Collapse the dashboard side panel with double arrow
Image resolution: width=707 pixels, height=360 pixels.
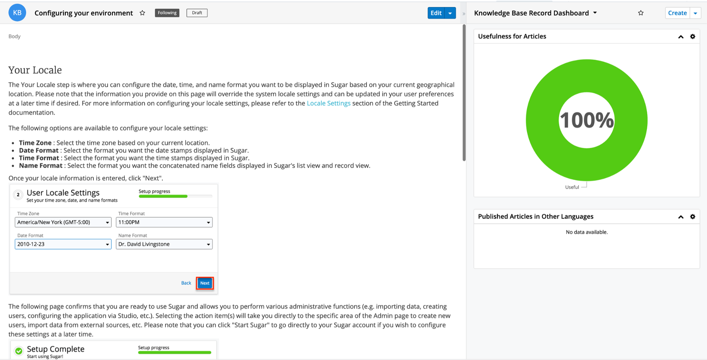[464, 13]
